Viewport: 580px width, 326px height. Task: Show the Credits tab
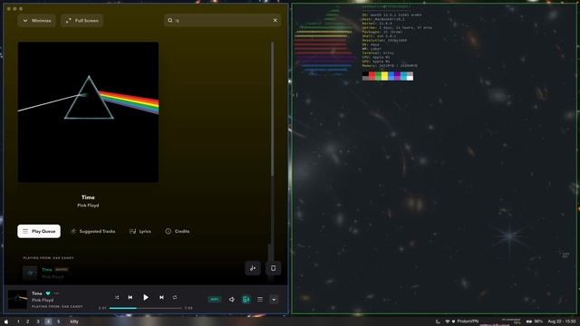pos(178,232)
